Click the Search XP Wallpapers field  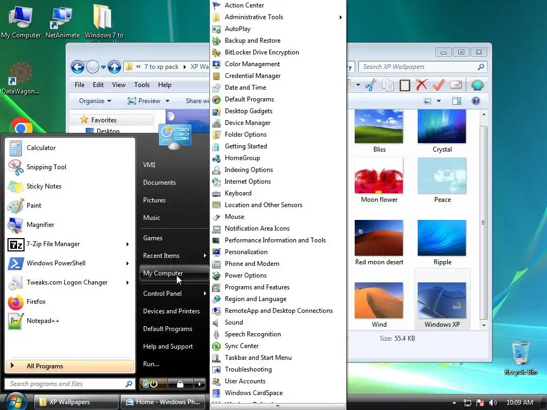[423, 67]
